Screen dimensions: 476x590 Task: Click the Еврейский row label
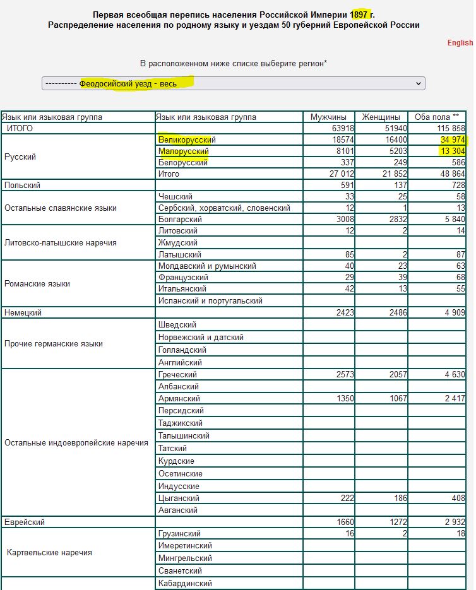tap(25, 522)
